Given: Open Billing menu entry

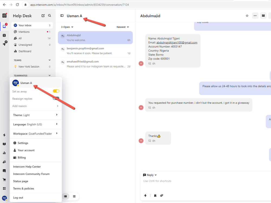Looking at the screenshot, I should tap(36, 158).
